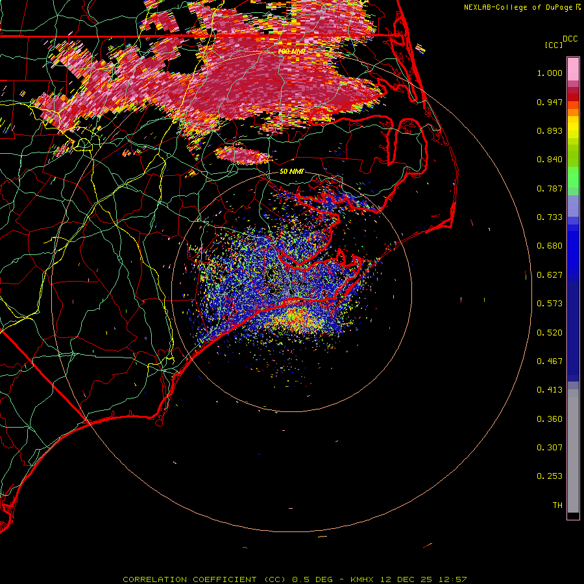This screenshot has height=584, width=584.
Task: Click the 50 NMI range ring label
Action: coord(291,171)
